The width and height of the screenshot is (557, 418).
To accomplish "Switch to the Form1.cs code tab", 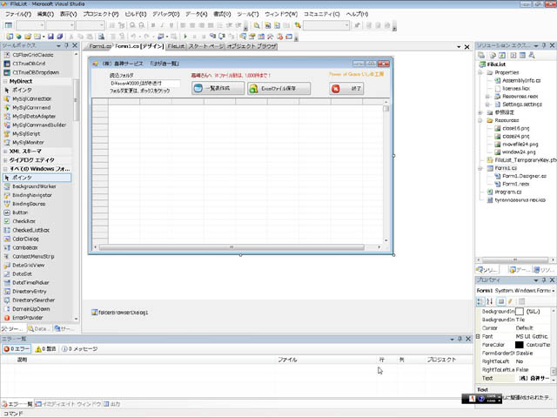I will click(x=100, y=46).
